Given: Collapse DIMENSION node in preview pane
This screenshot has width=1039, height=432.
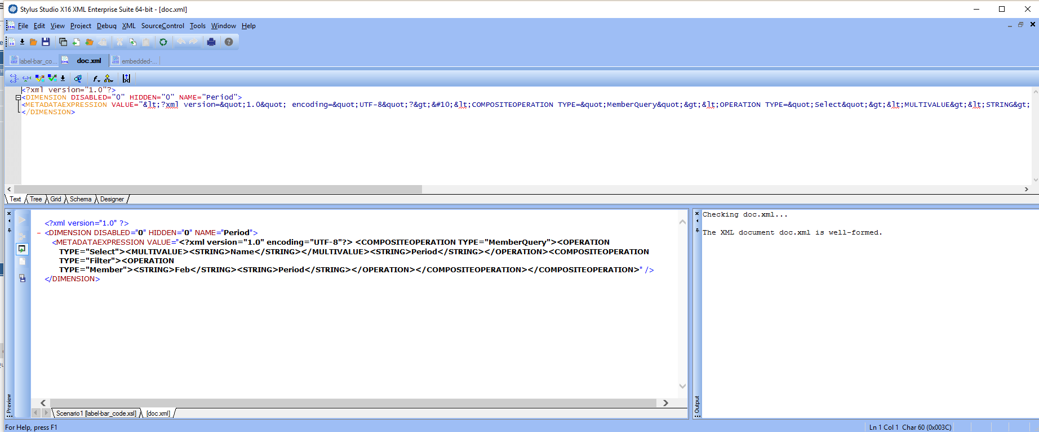Looking at the screenshot, I should tap(39, 233).
